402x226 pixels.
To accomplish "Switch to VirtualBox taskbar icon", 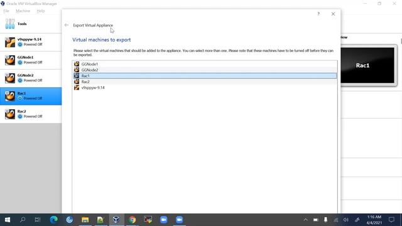I will [x=116, y=220].
